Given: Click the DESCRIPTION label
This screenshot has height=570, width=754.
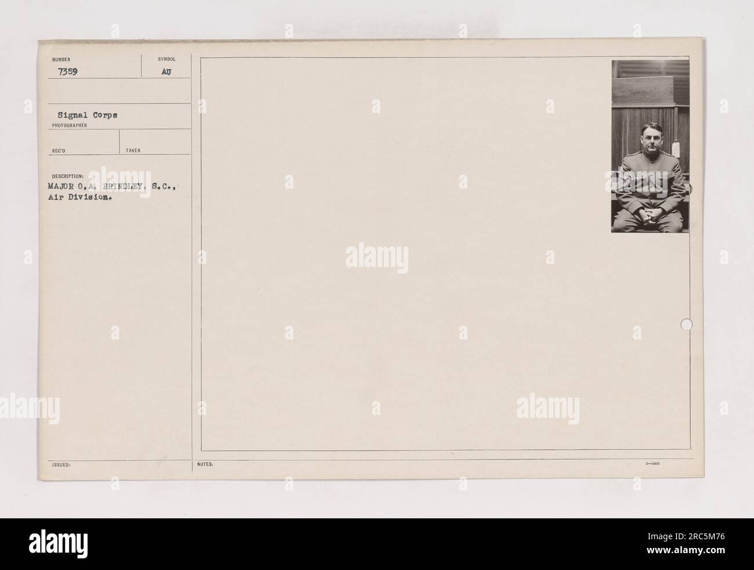Looking at the screenshot, I should (67, 176).
